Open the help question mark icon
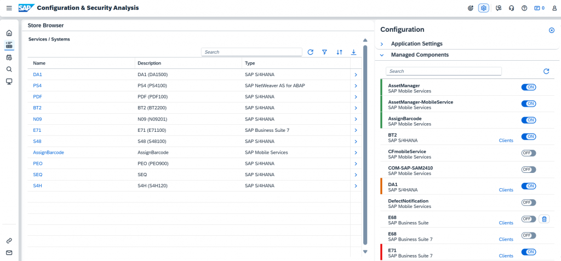Screen dimensions: 561x261 [524, 8]
